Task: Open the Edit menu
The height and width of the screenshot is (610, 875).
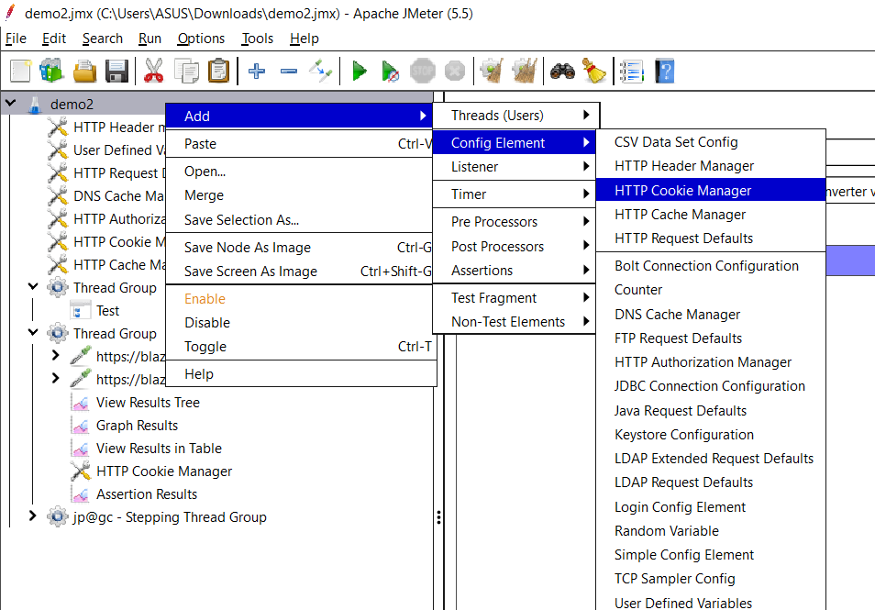Action: pos(54,39)
